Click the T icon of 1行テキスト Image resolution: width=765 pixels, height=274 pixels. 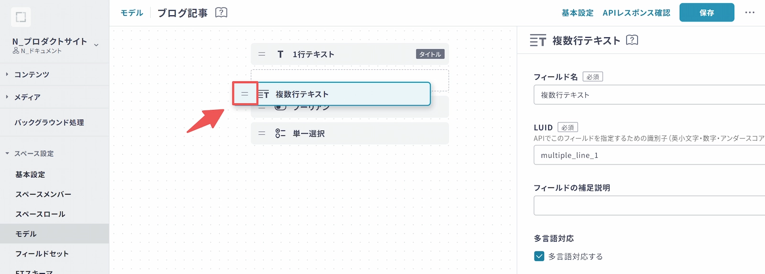point(280,55)
